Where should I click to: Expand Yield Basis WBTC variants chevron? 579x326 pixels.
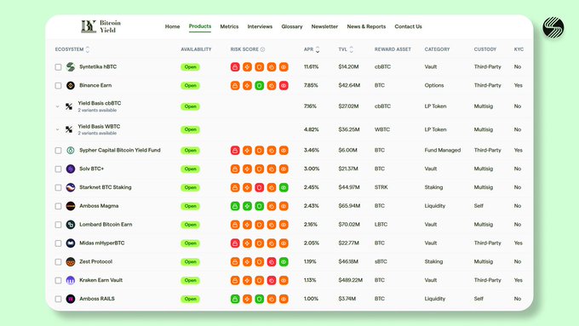click(57, 129)
